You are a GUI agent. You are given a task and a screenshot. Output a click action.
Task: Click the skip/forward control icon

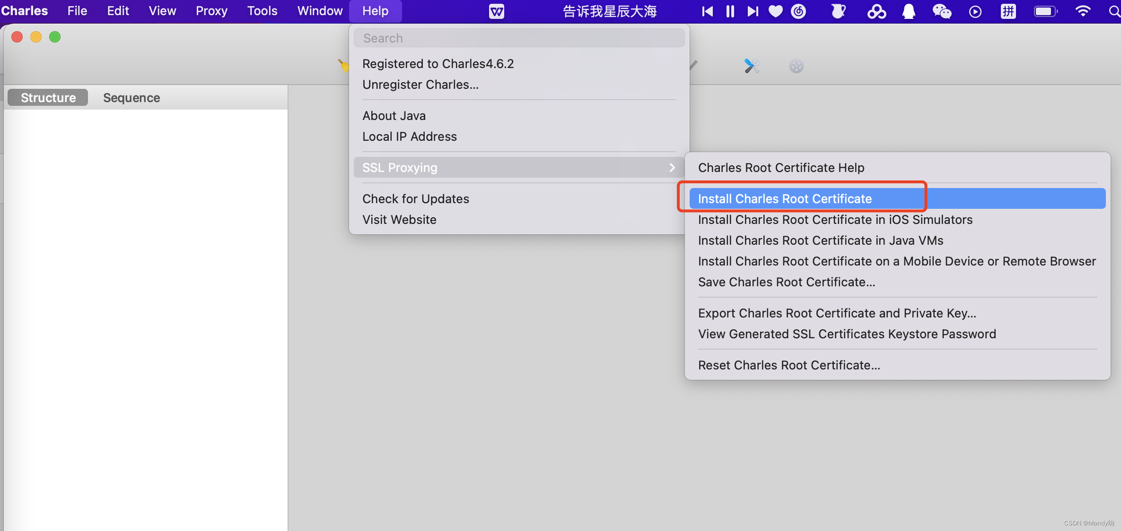753,11
